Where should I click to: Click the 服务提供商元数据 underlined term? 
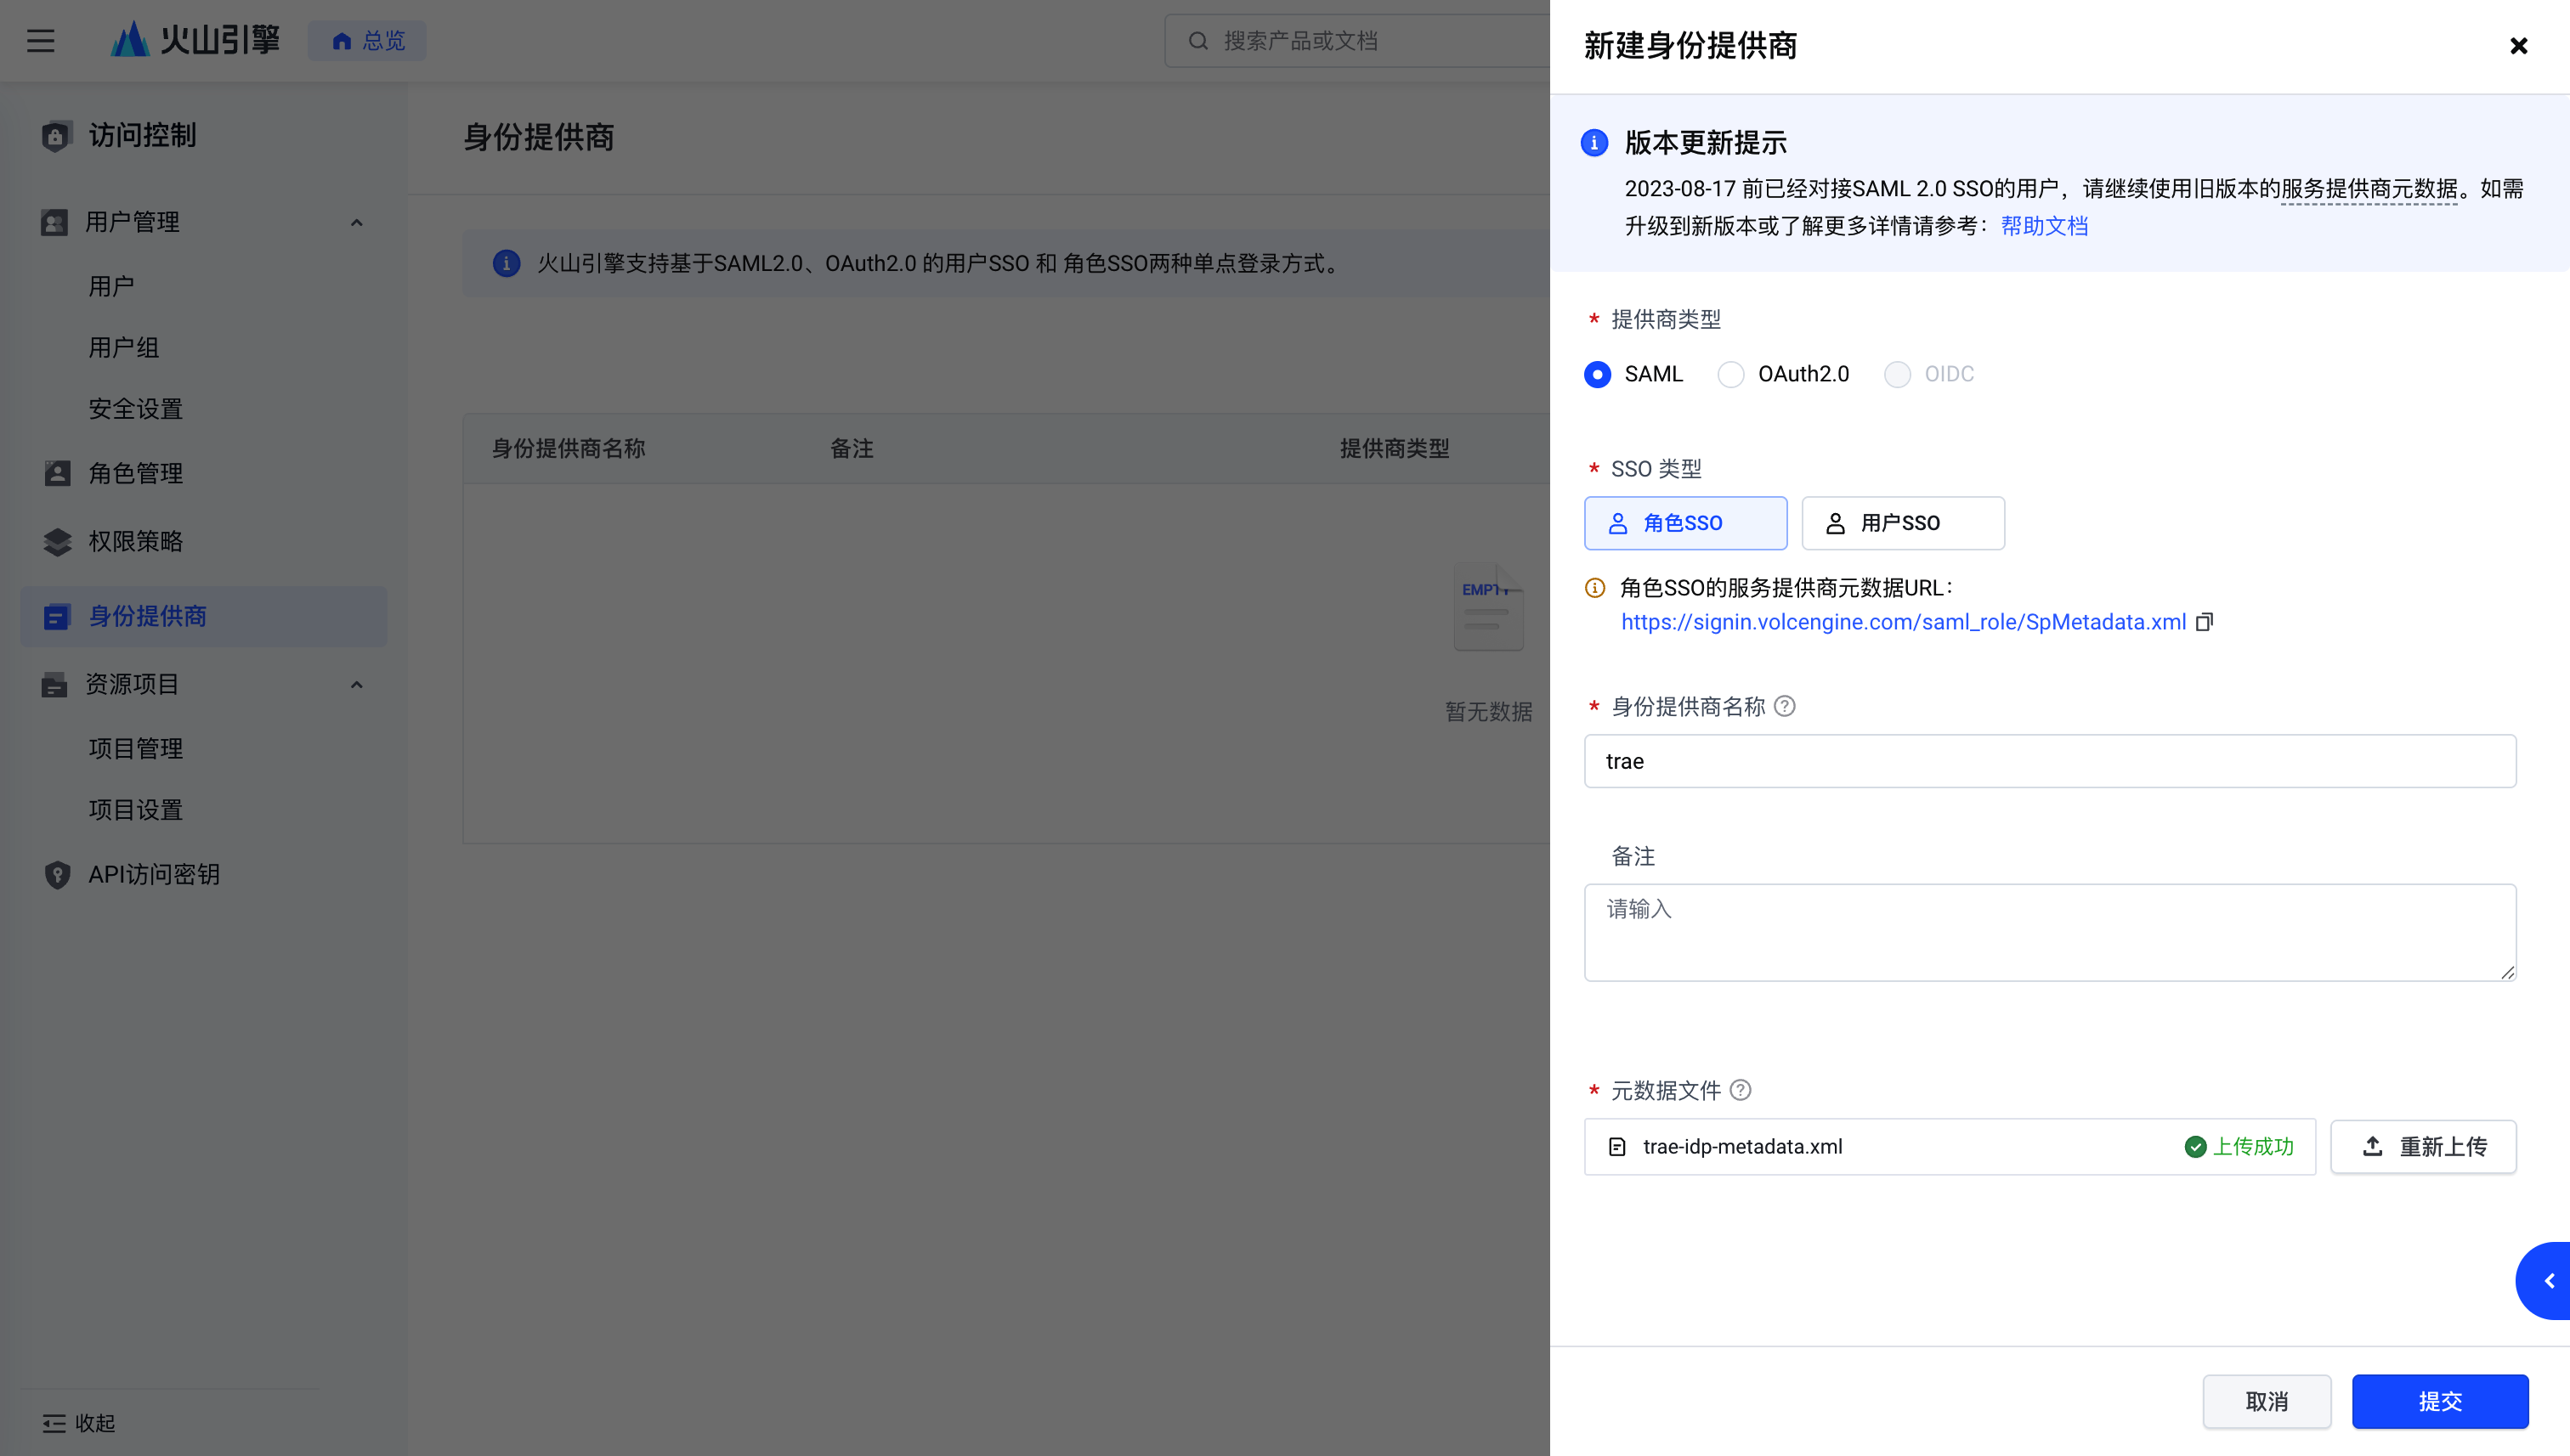(x=2369, y=189)
